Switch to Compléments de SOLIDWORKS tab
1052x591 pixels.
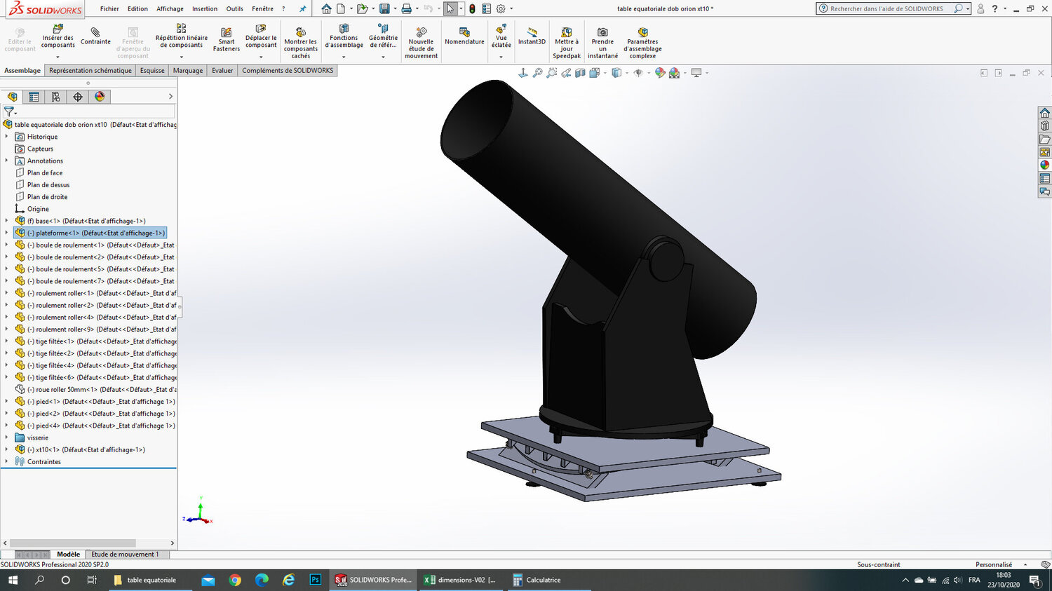(288, 71)
